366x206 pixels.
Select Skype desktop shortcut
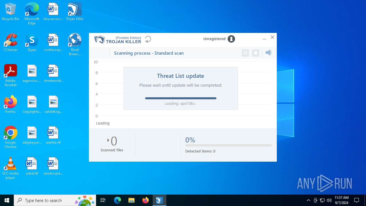coord(32,43)
